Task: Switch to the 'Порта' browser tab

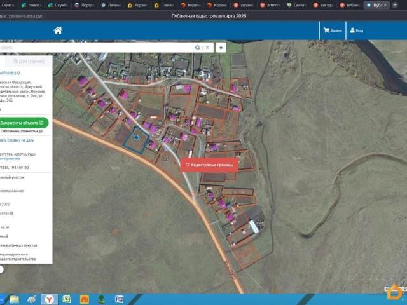Action: [x=84, y=5]
